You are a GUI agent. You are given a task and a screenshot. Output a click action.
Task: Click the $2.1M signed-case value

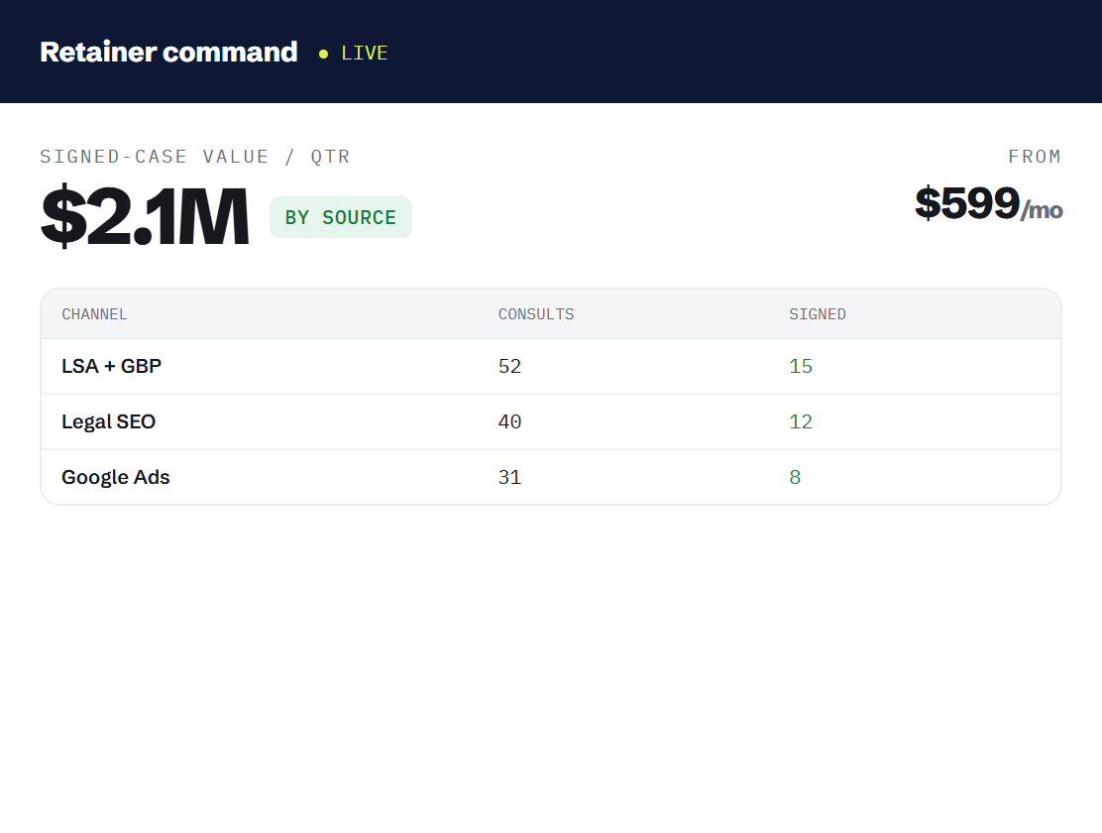pyautogui.click(x=145, y=216)
